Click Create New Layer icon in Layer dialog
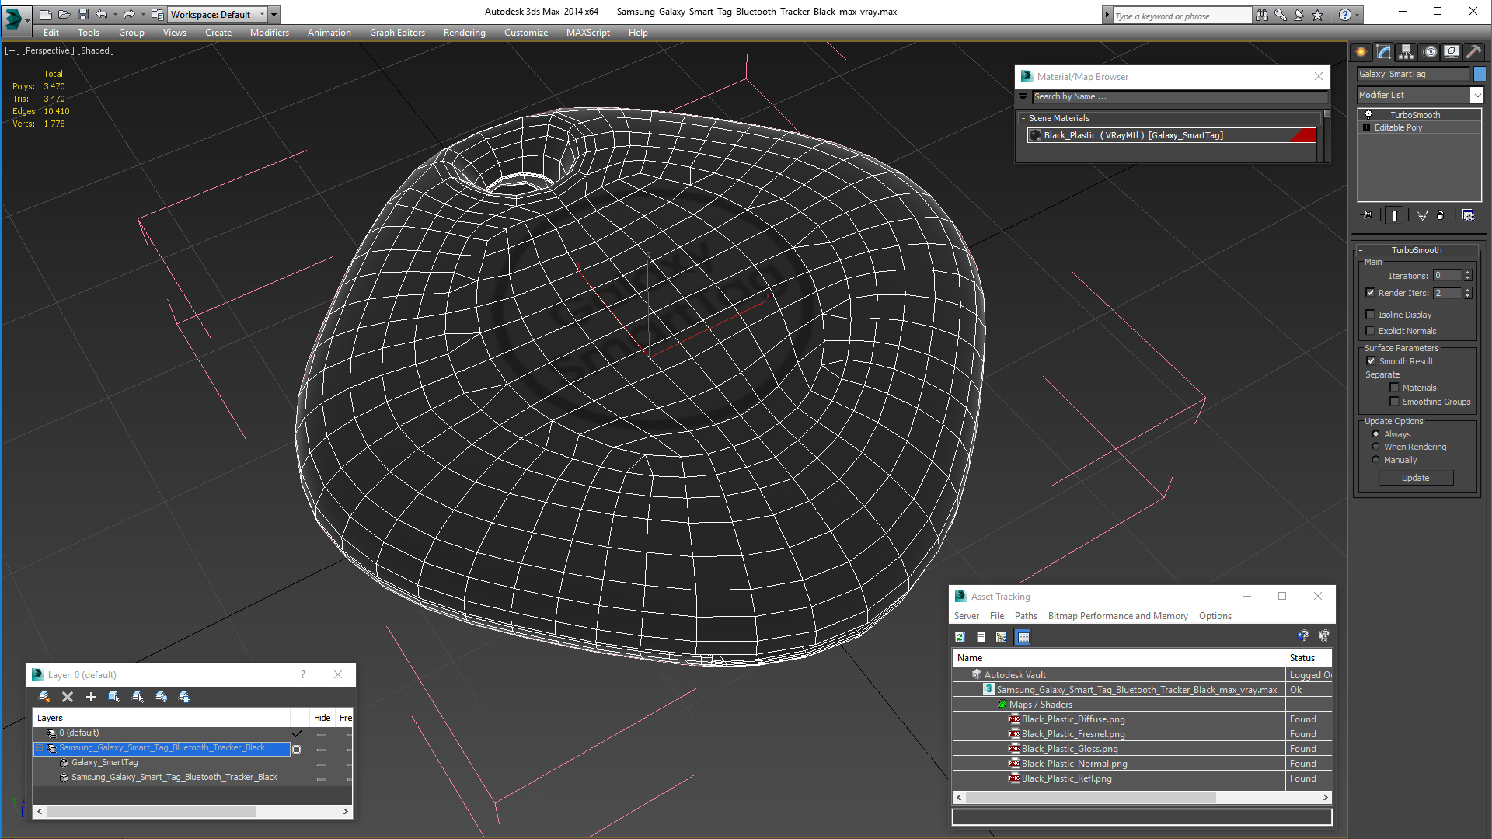The image size is (1492, 839). pos(44,697)
